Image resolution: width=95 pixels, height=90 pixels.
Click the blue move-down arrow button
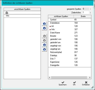click(x=44, y=45)
